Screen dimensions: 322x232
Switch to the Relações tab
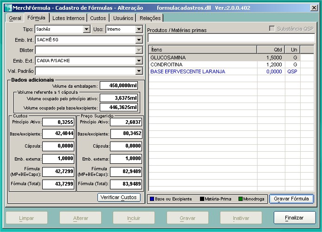click(150, 18)
